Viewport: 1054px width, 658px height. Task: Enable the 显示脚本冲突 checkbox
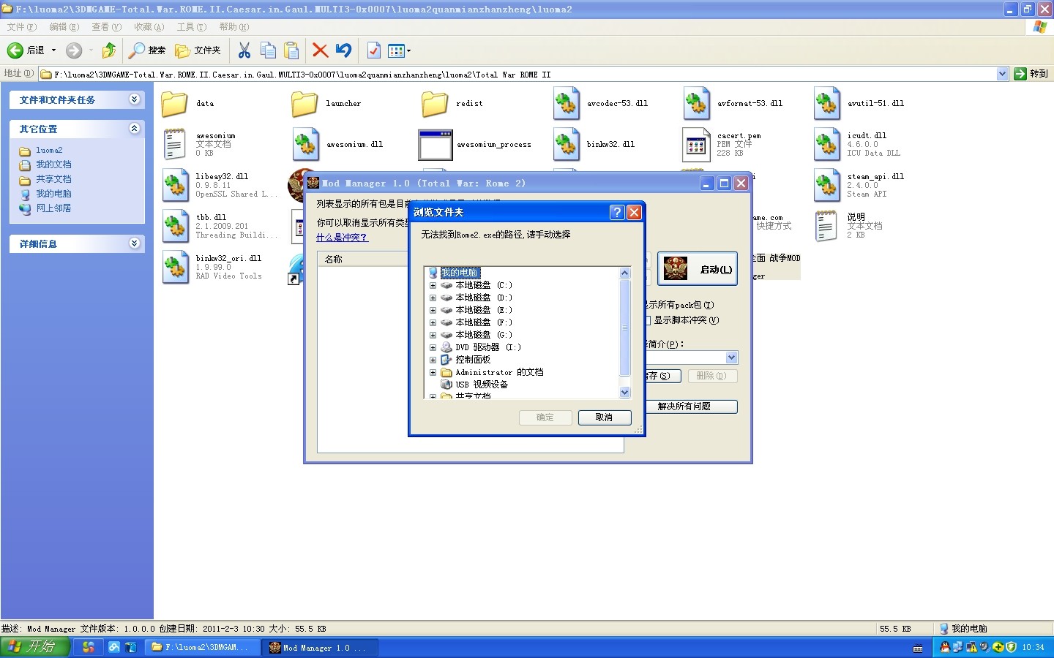coord(647,320)
